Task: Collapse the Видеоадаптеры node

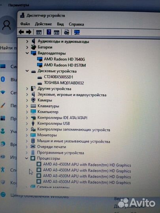Action: pos(27,53)
